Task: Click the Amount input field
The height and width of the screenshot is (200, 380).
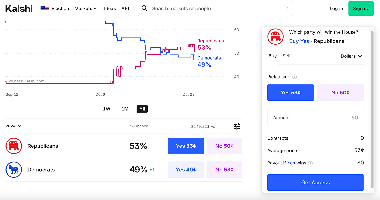Action: pyautogui.click(x=316, y=118)
